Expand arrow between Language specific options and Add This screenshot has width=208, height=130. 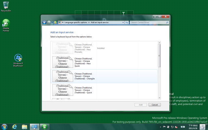click(x=89, y=22)
